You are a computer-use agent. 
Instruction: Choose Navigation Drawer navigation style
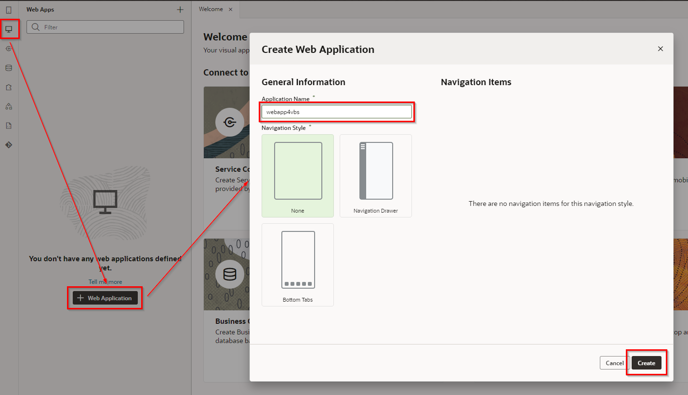(x=376, y=176)
